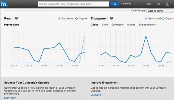The image size is (174, 100).
Task: Click the Date Range stepper arrows
Action: 173,11
